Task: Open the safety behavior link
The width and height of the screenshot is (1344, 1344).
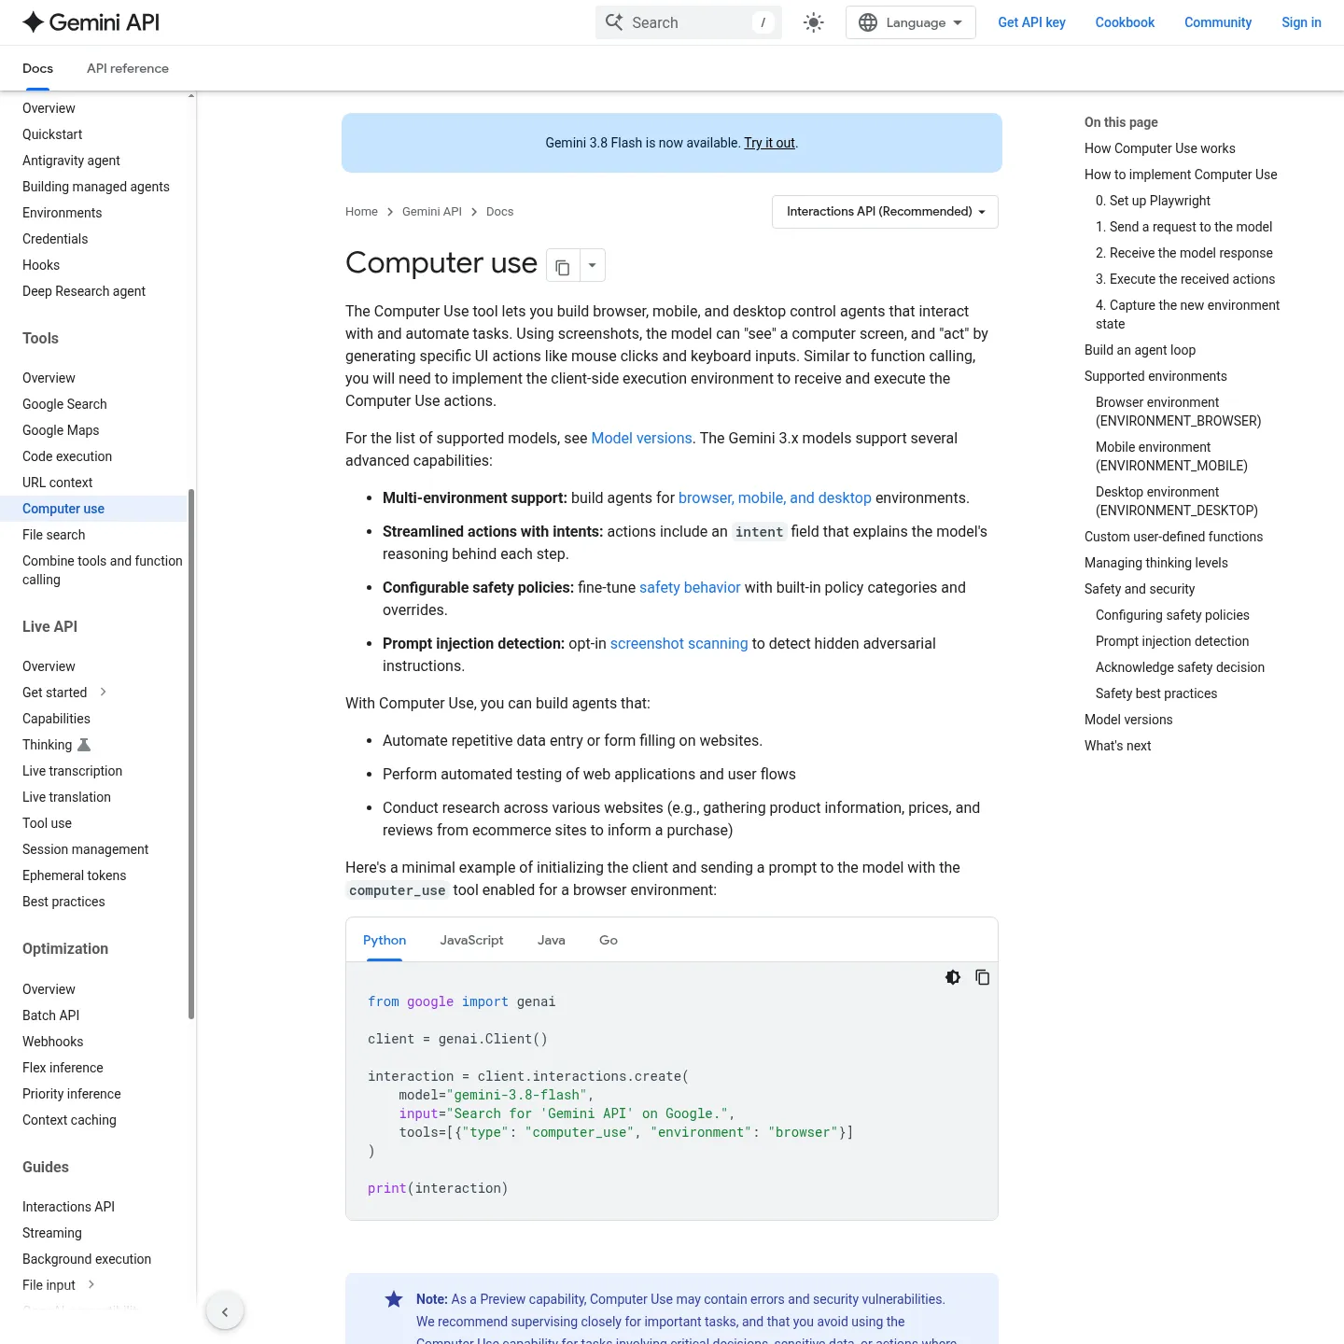Action: coord(690,587)
